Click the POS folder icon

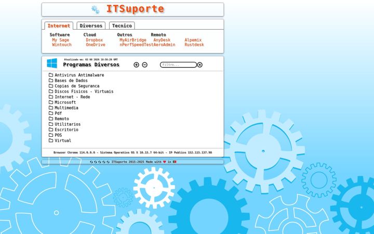click(x=51, y=135)
